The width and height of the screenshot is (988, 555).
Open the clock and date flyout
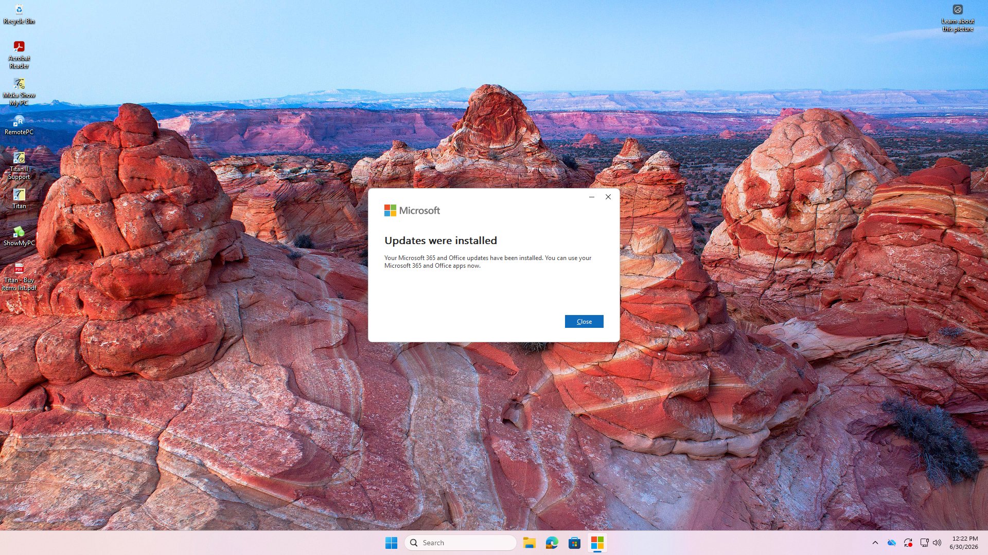pyautogui.click(x=964, y=543)
